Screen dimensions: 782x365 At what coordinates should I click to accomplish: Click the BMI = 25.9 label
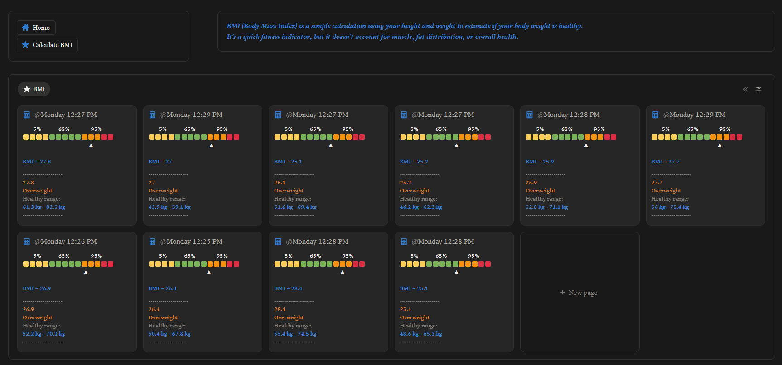tap(540, 162)
